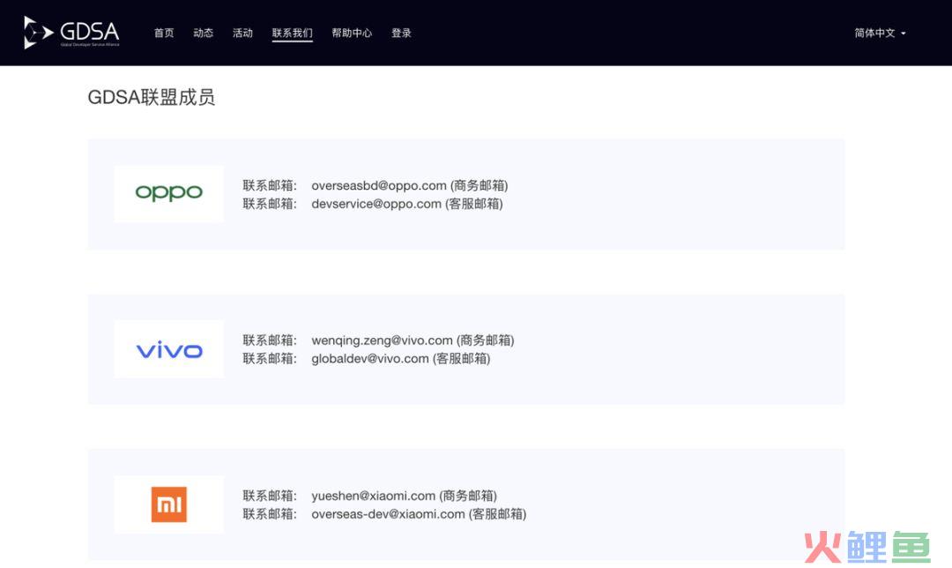Click 联系邮箱 label beside devservice@oppo.com
This screenshot has height=568, width=952.
pos(270,204)
